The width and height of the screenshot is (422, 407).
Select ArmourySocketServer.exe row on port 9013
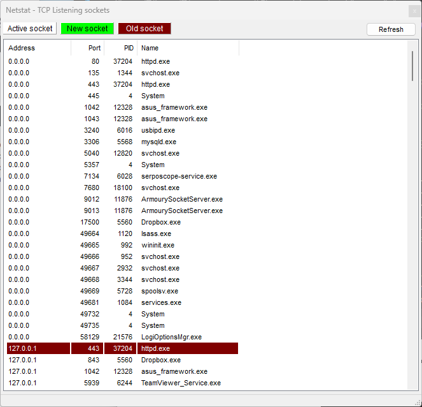tap(122, 211)
